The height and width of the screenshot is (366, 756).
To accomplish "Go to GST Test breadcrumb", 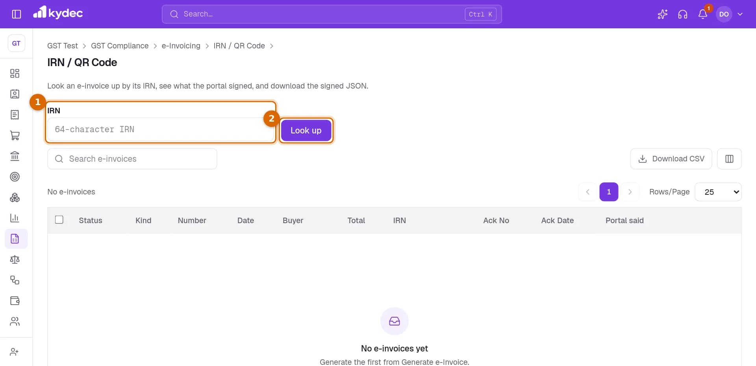I will (x=63, y=46).
